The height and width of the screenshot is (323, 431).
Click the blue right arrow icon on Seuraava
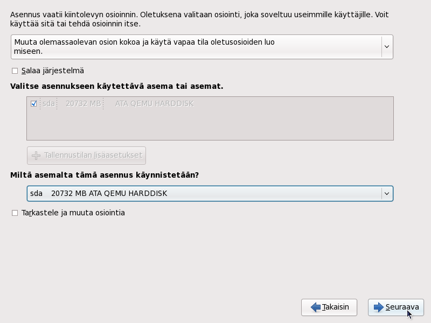pyautogui.click(x=378, y=307)
